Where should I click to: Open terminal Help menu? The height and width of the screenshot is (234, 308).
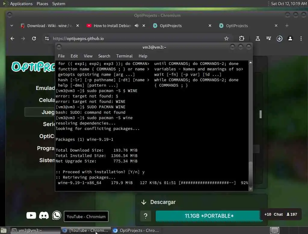(x=143, y=56)
